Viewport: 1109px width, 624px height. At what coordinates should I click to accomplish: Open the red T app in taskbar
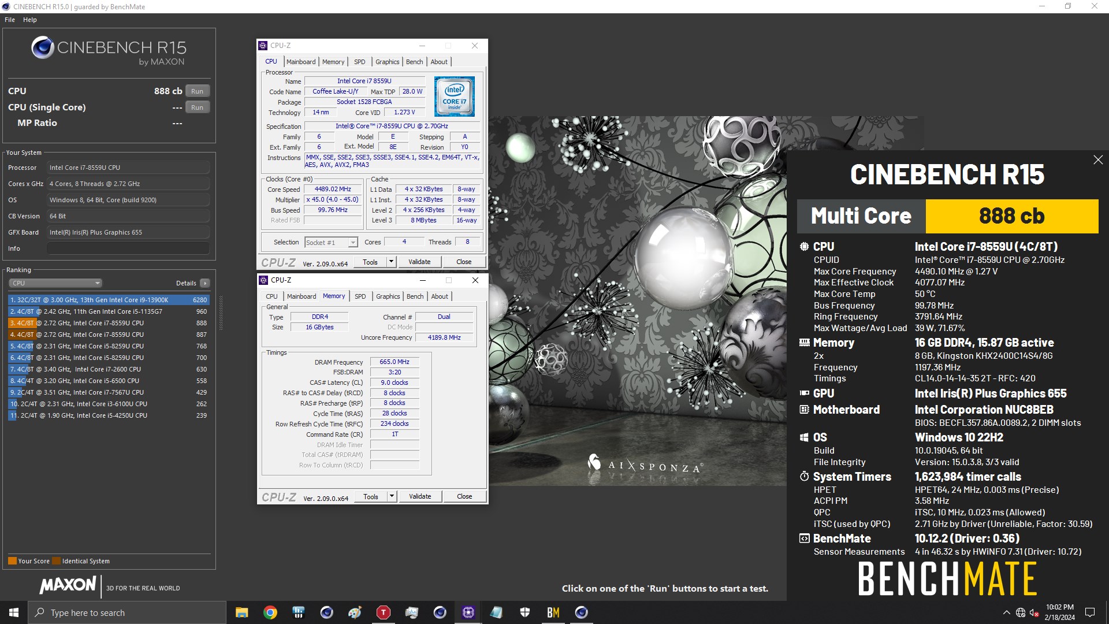tap(383, 612)
